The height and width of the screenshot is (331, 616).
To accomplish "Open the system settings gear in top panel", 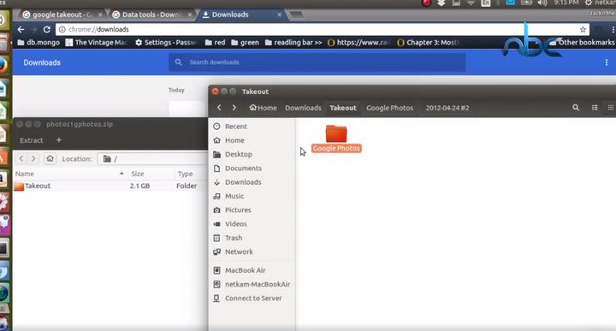I will [588, 3].
